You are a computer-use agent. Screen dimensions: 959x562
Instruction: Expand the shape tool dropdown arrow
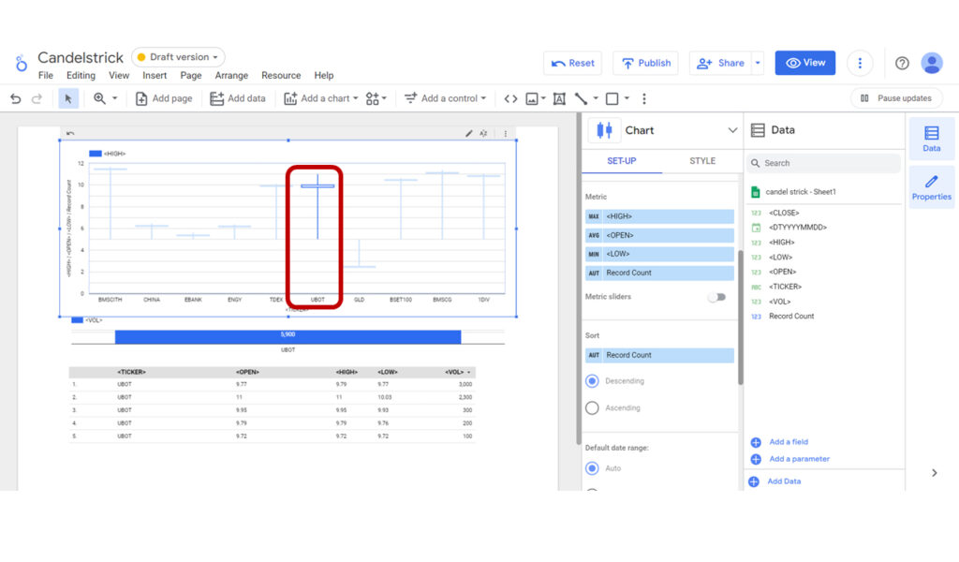(x=627, y=98)
